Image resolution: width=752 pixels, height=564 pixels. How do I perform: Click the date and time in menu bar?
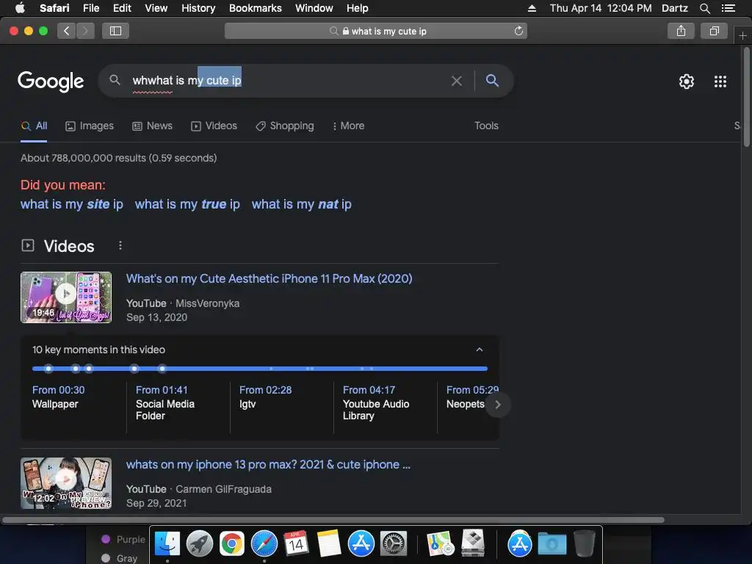[601, 8]
